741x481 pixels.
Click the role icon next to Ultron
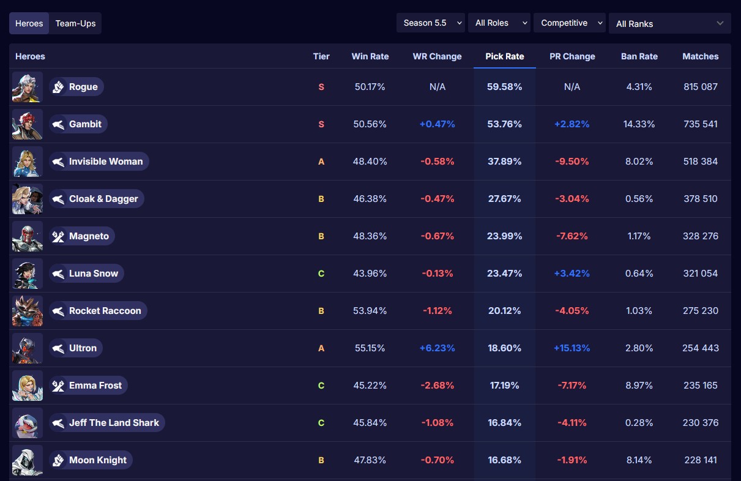coord(58,348)
